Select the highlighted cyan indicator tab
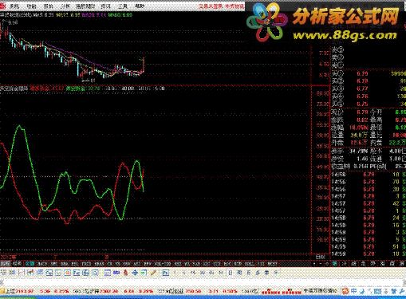Screen dimensions: 406x299 [x=30, y=264]
